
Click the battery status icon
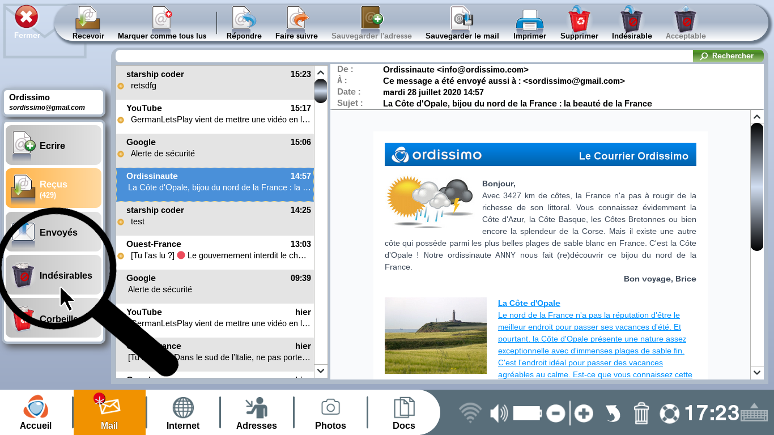point(528,413)
